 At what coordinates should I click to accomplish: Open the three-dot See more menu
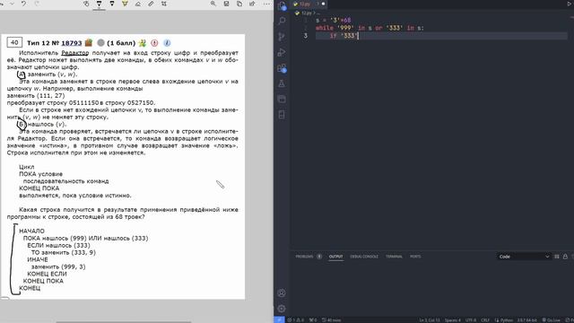[x=267, y=4]
